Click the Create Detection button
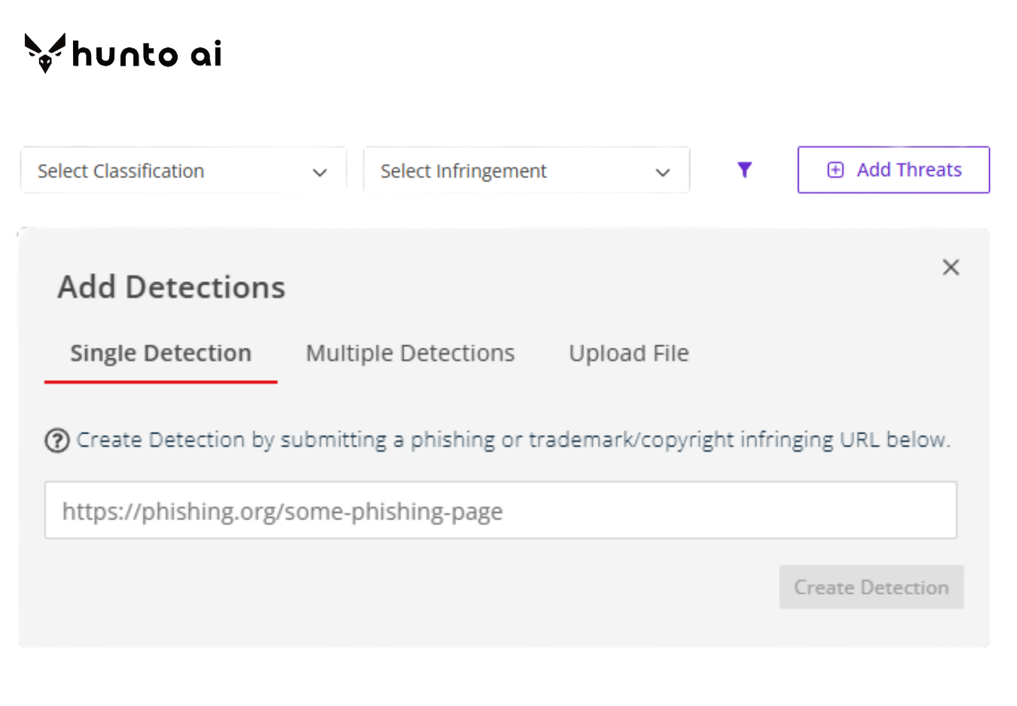 point(872,587)
